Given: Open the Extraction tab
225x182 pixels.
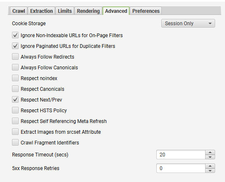Looking at the screenshot, I should [41, 11].
